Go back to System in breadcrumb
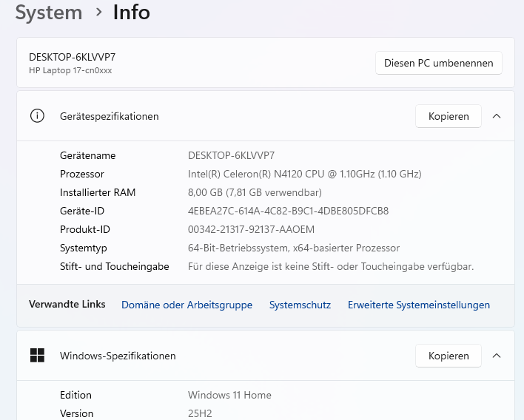This screenshot has width=524, height=420. click(49, 13)
